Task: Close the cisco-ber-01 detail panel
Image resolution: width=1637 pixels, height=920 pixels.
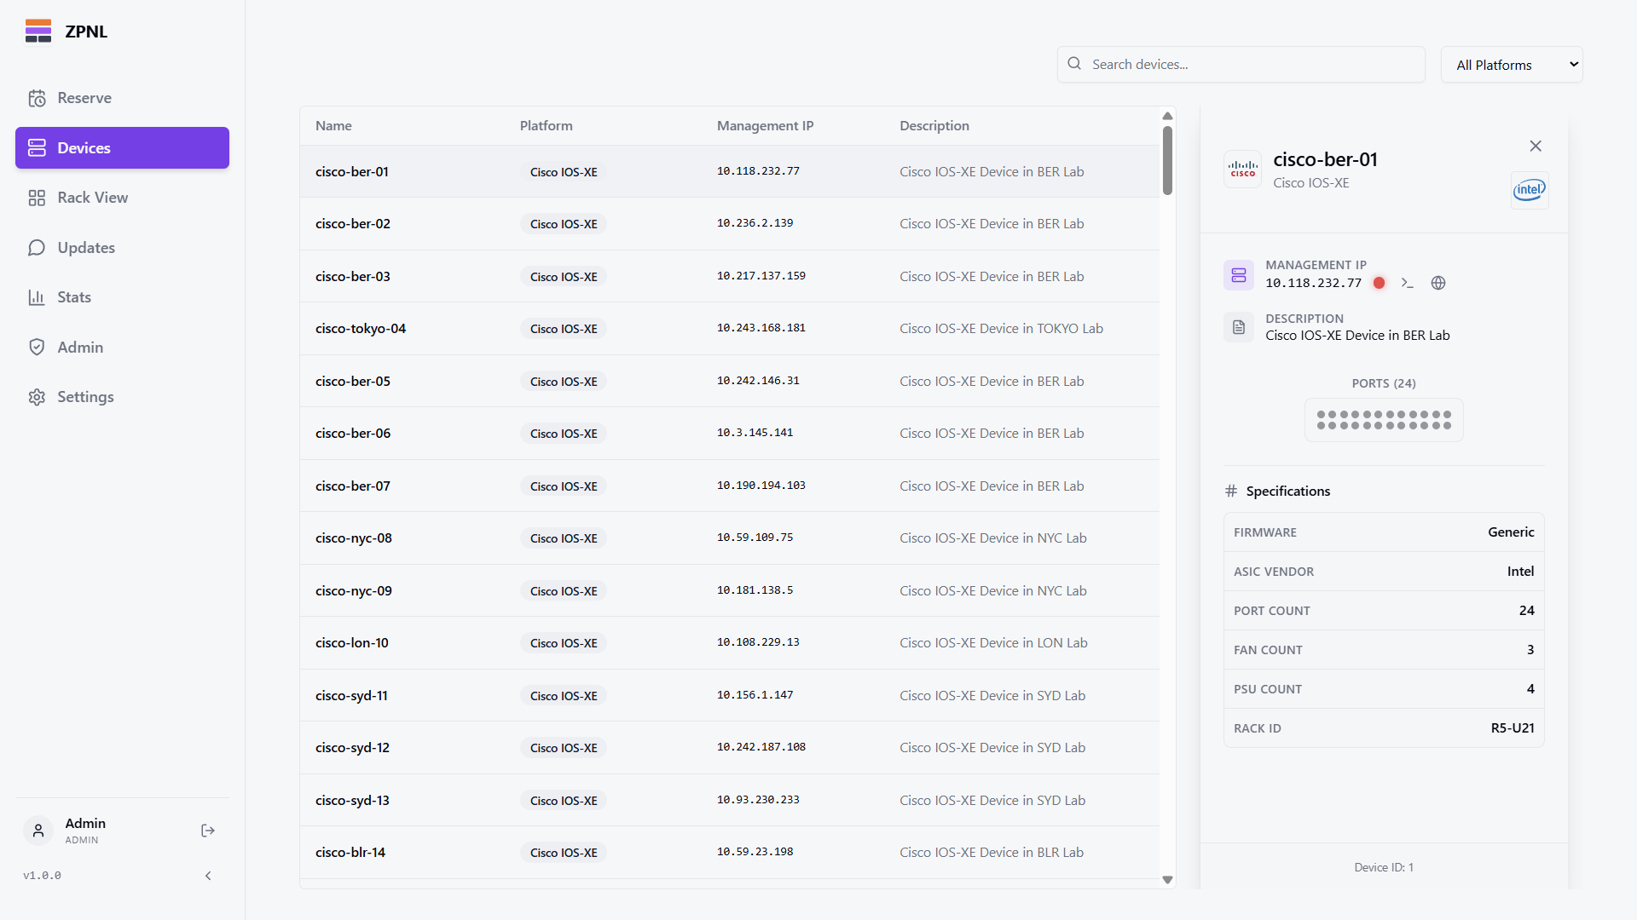Action: [x=1536, y=146]
